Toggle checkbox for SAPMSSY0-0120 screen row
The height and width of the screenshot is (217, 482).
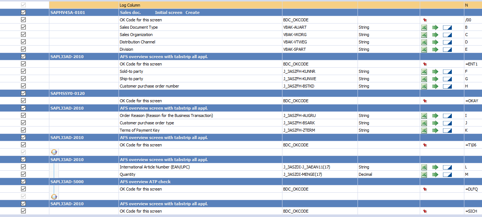[24, 93]
